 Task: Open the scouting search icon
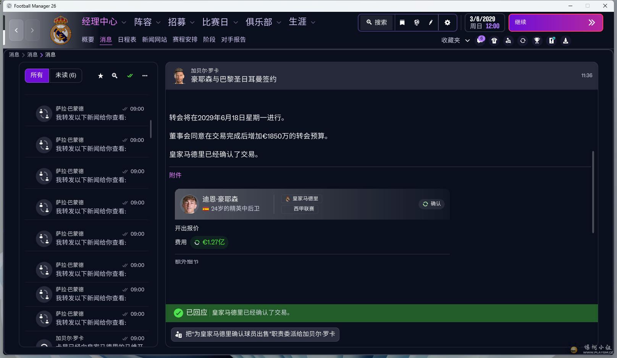pos(509,40)
